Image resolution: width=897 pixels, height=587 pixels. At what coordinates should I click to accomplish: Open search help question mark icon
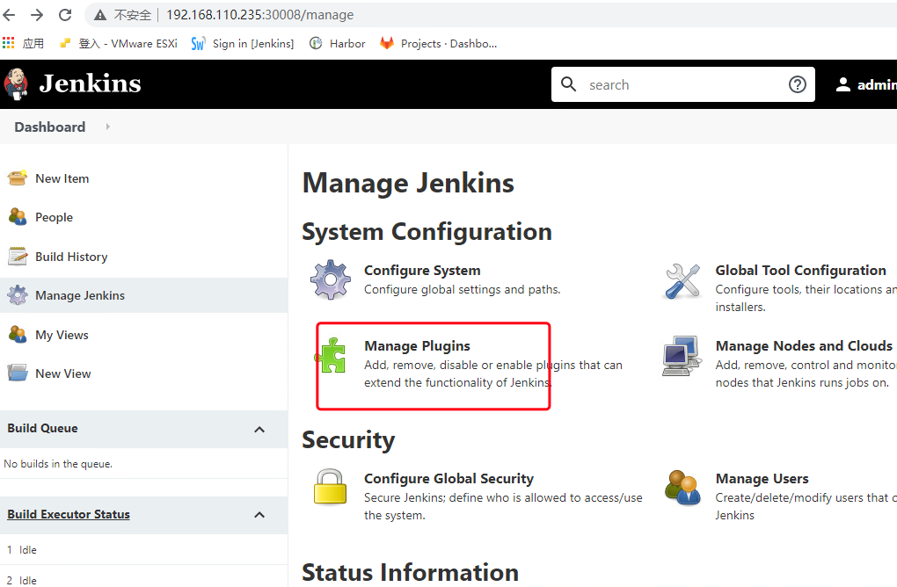[x=798, y=84]
